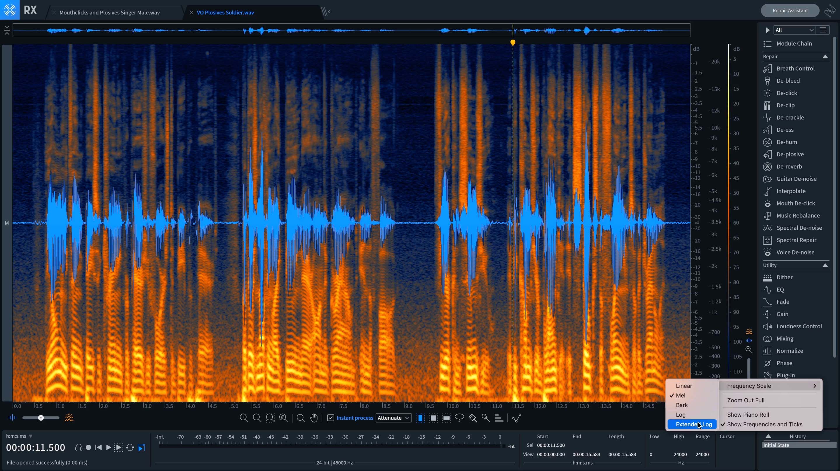The width and height of the screenshot is (840, 471).
Task: Select the Linear frequency scale option
Action: tap(684, 385)
